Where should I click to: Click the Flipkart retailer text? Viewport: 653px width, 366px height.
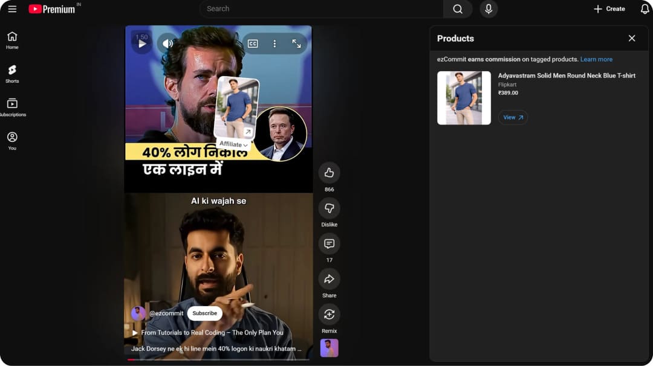coord(507,85)
